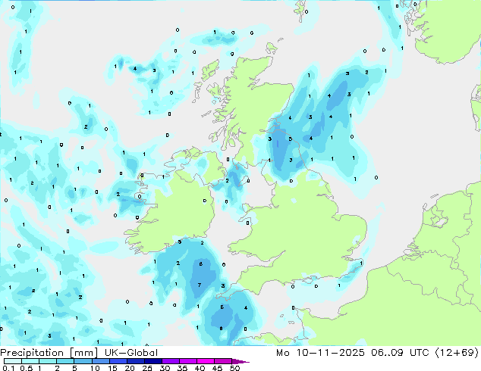Click the 0.1 to 0.5 mm legend swatch
The width and height of the screenshot is (481, 371).
(13, 361)
